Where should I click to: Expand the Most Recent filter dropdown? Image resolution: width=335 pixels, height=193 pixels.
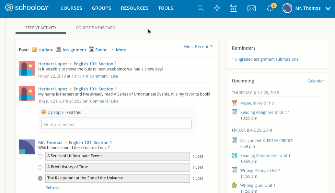pos(198,47)
